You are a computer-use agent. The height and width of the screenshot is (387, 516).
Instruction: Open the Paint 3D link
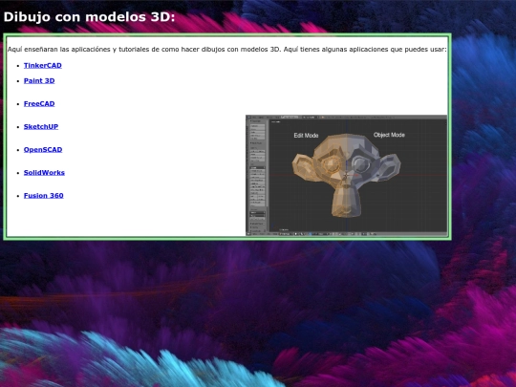coord(39,81)
